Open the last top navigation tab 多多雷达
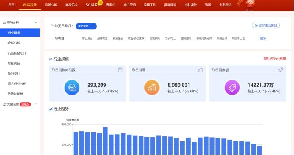Viewport: 294px width, 155px height. tap(225, 5)
